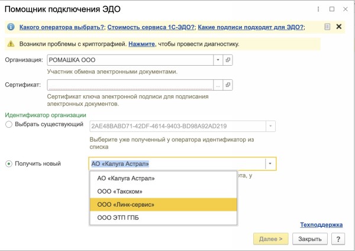
Task: Select the 'Получить новый' radio button
Action: click(x=8, y=163)
